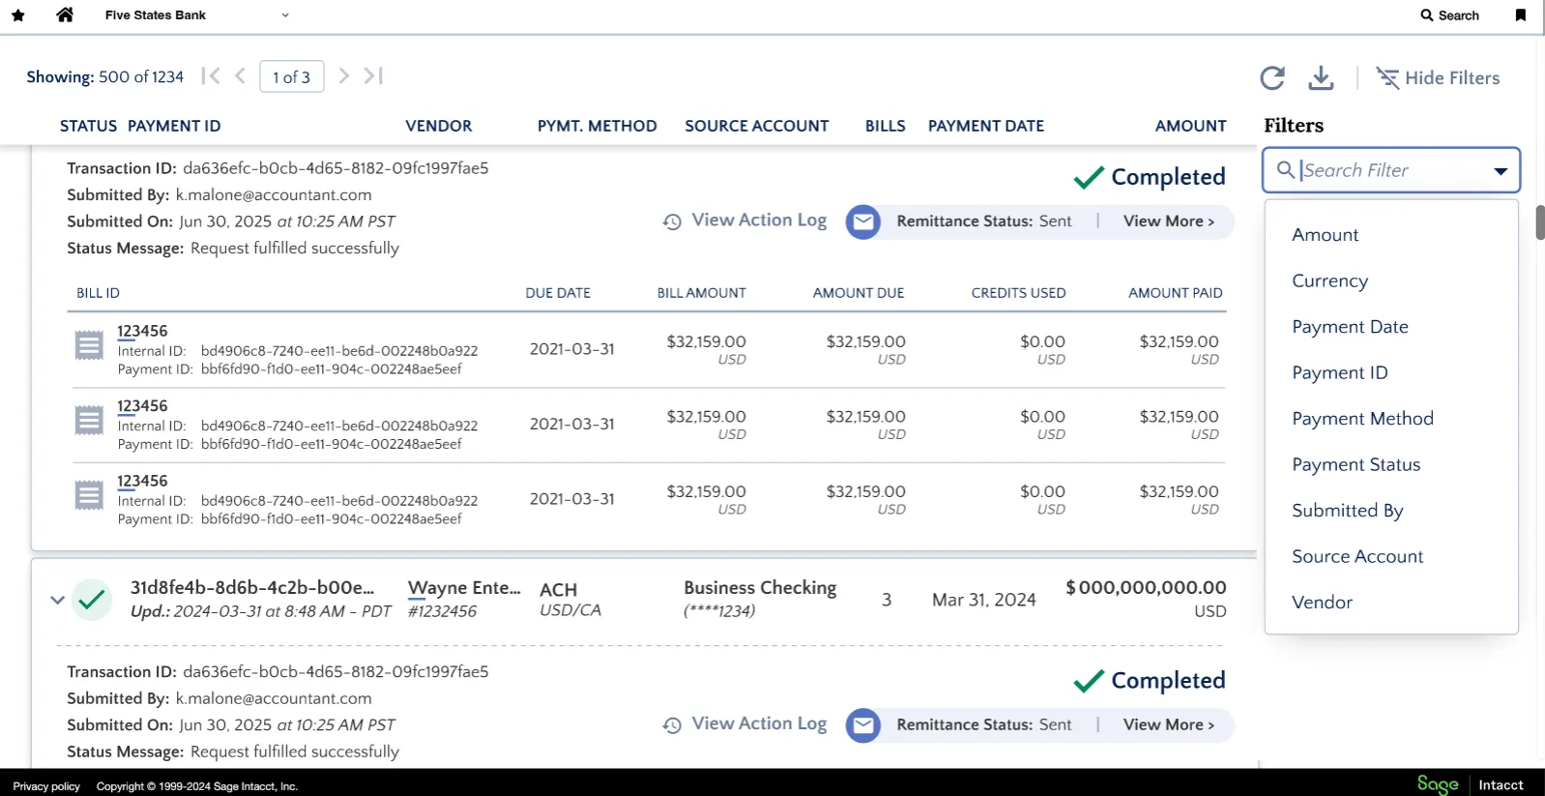Sort by the AMOUNT column header
The width and height of the screenshot is (1545, 796).
1190,126
